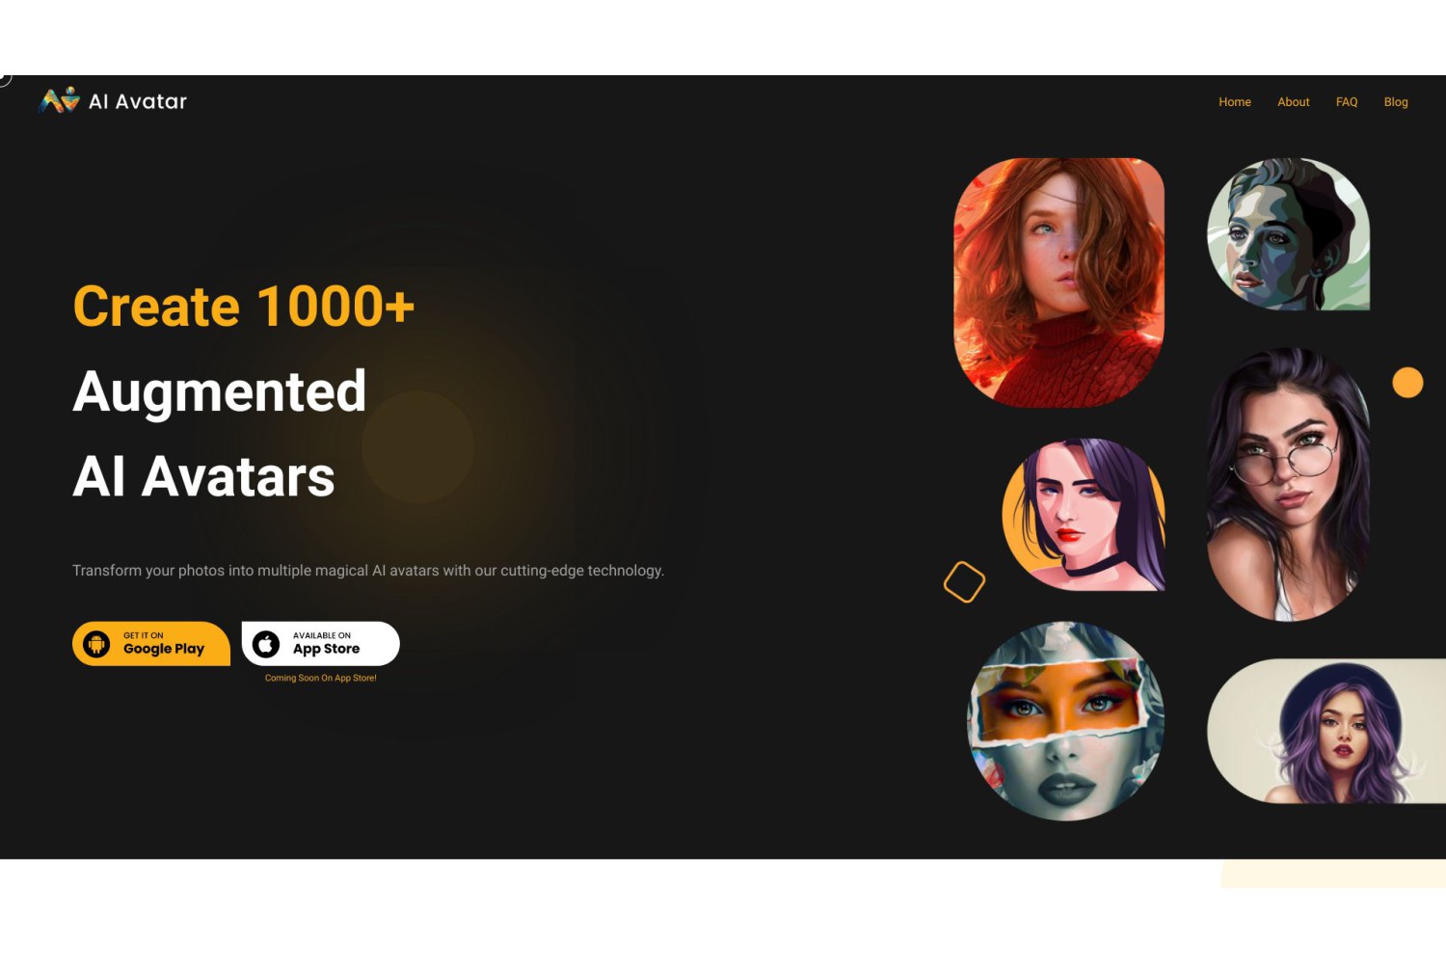
Task: Click the 'Coming Soon On App Store!' text
Action: point(321,678)
